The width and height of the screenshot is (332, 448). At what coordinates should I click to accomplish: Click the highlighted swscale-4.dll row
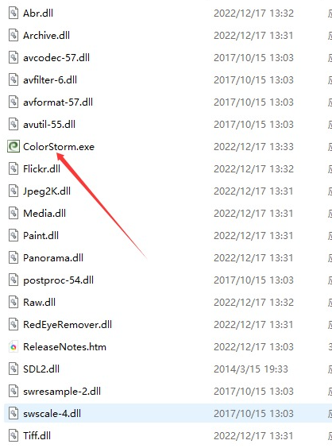tap(168, 413)
